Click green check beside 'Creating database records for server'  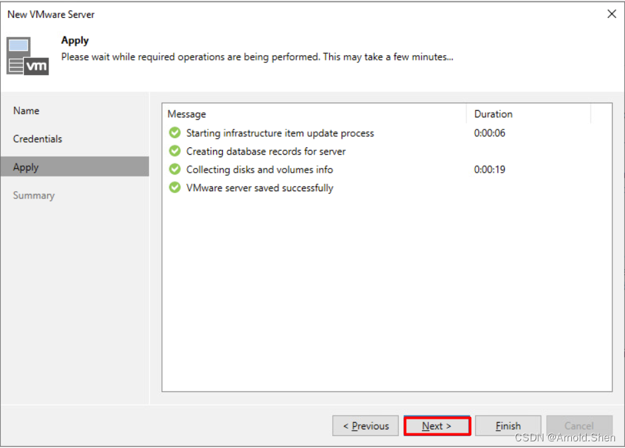tap(174, 151)
